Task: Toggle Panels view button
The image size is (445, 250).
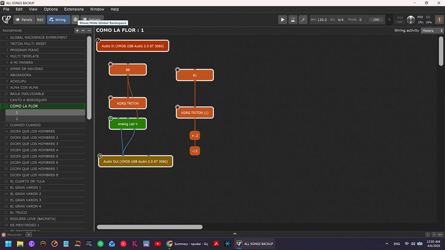Action: [x=24, y=20]
